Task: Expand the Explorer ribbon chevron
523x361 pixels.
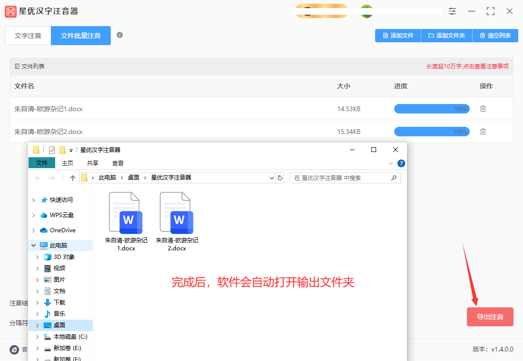Action: coord(391,163)
